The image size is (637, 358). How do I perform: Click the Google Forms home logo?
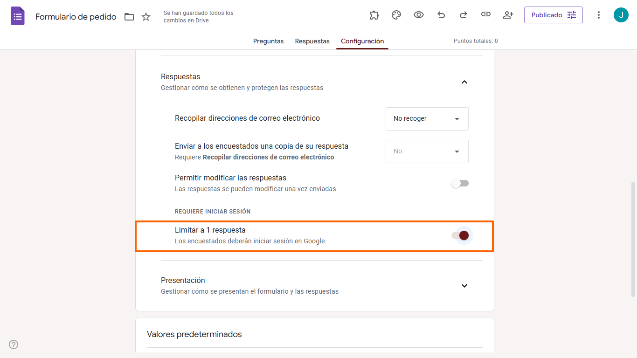18,16
